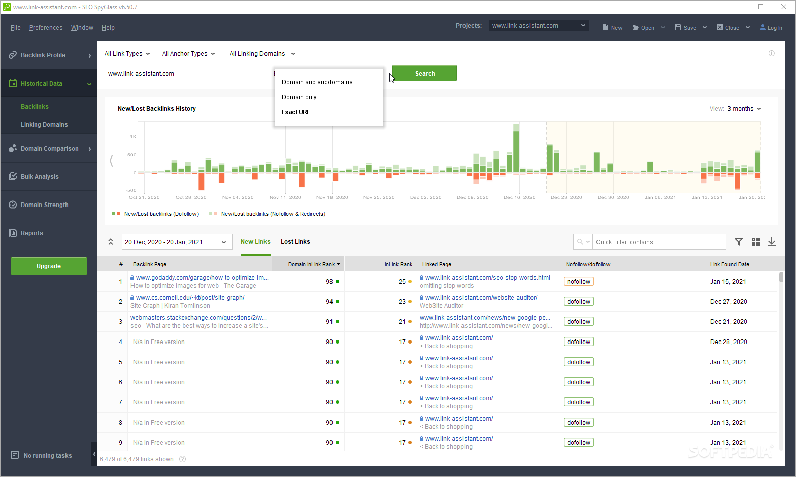Collapse the chart with double-chevron icon
This screenshot has height=477, width=796.
click(111, 242)
